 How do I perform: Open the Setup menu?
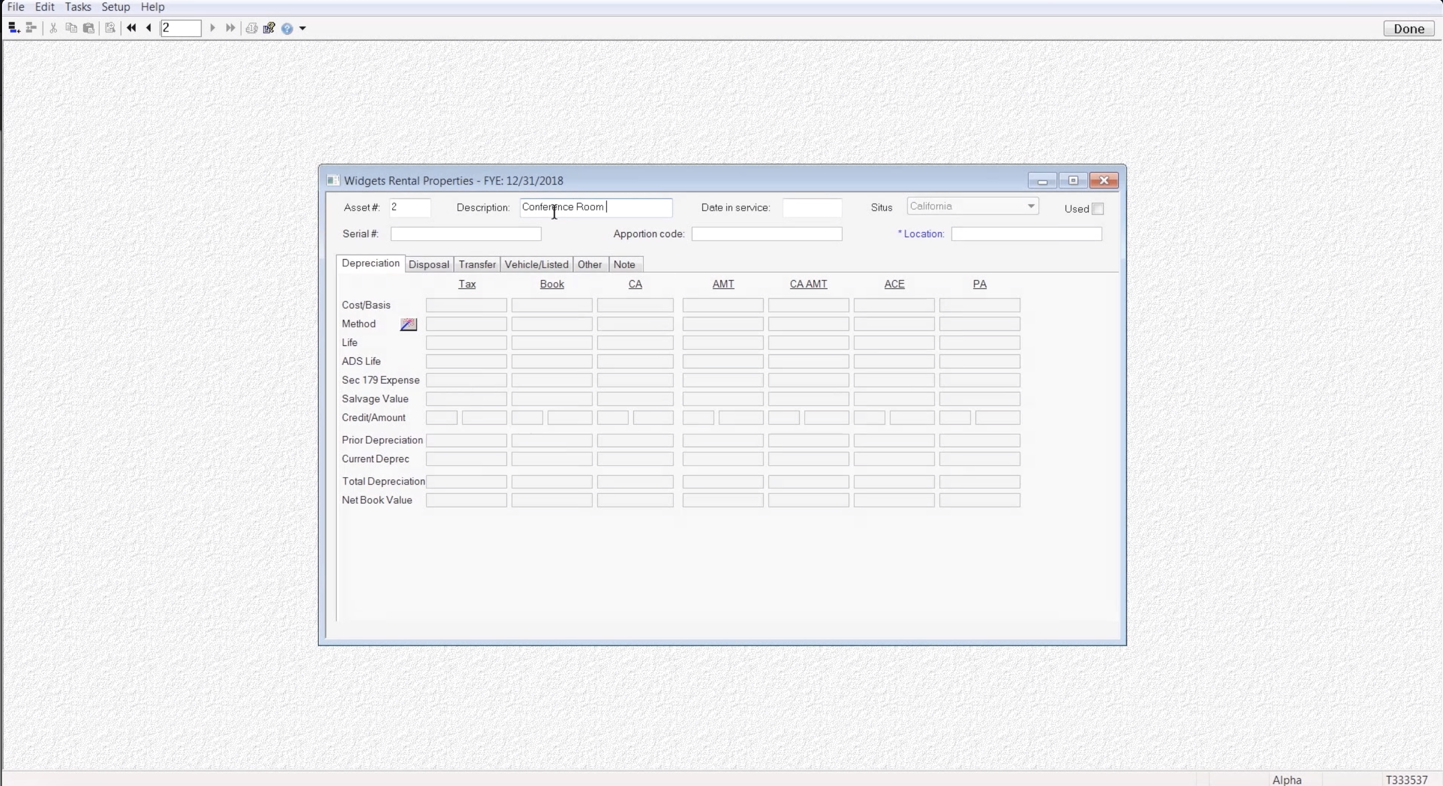point(115,7)
